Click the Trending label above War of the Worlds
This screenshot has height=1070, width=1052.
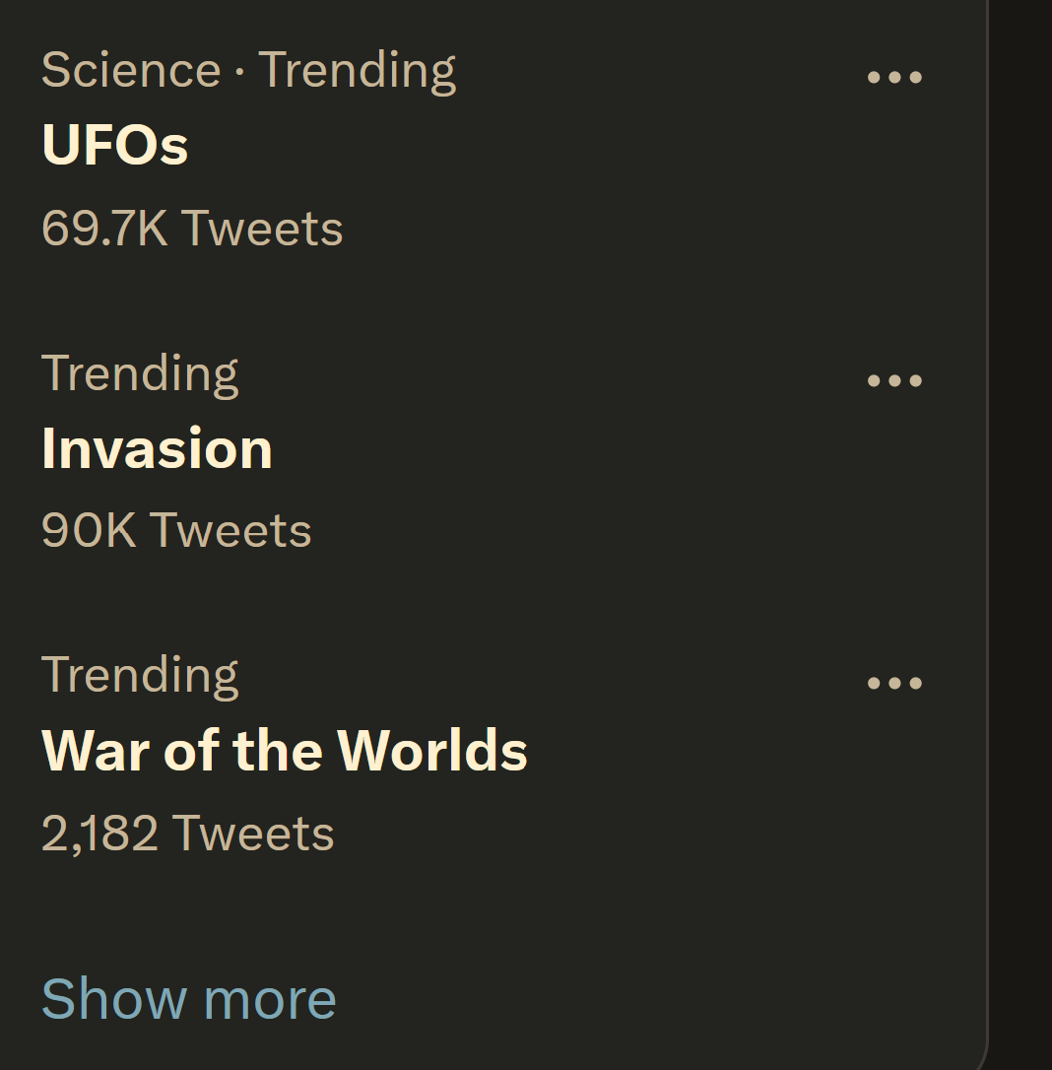[x=140, y=676]
